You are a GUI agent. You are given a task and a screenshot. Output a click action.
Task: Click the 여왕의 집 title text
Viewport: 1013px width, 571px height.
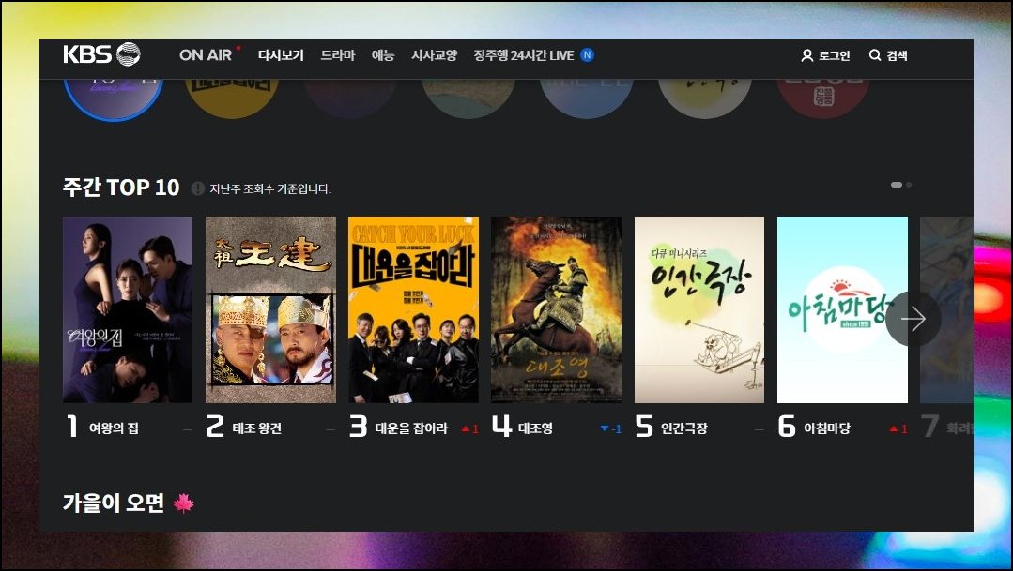point(114,428)
